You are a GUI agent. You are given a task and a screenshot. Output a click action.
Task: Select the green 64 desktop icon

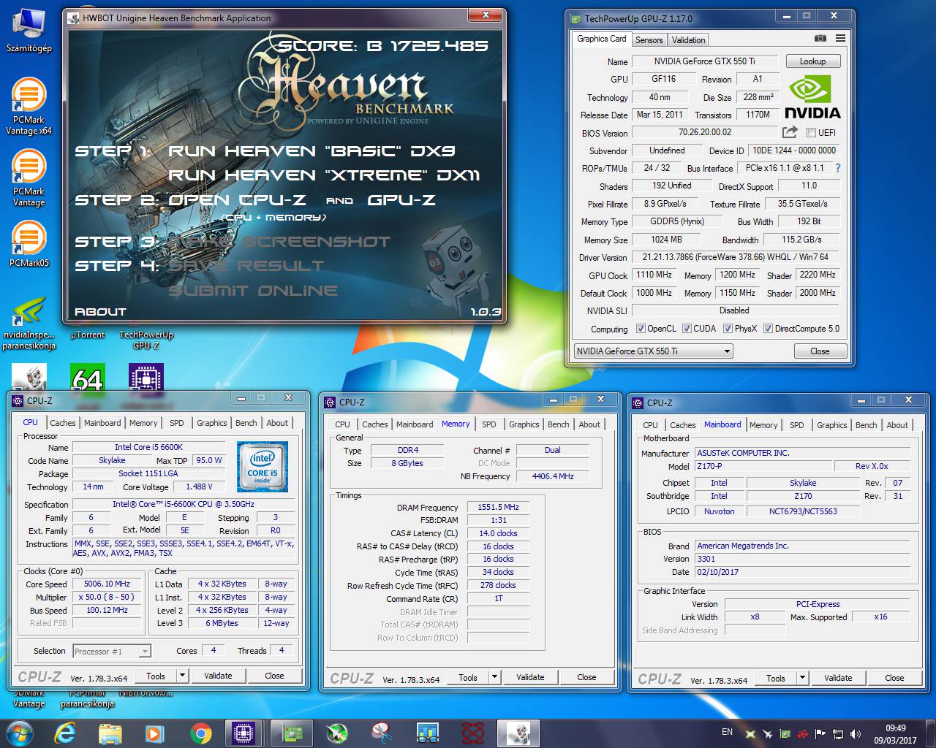click(x=88, y=378)
